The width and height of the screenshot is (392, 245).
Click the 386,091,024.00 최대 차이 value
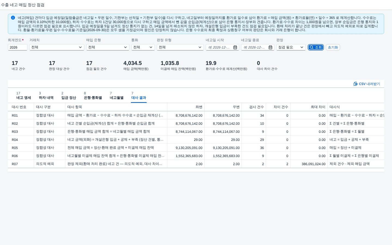313,164
